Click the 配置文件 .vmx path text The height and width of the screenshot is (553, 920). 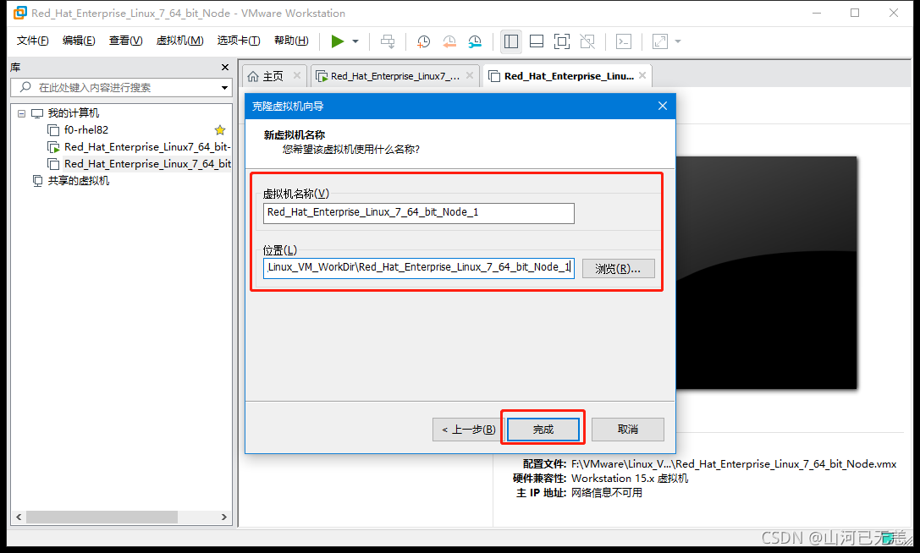(734, 464)
